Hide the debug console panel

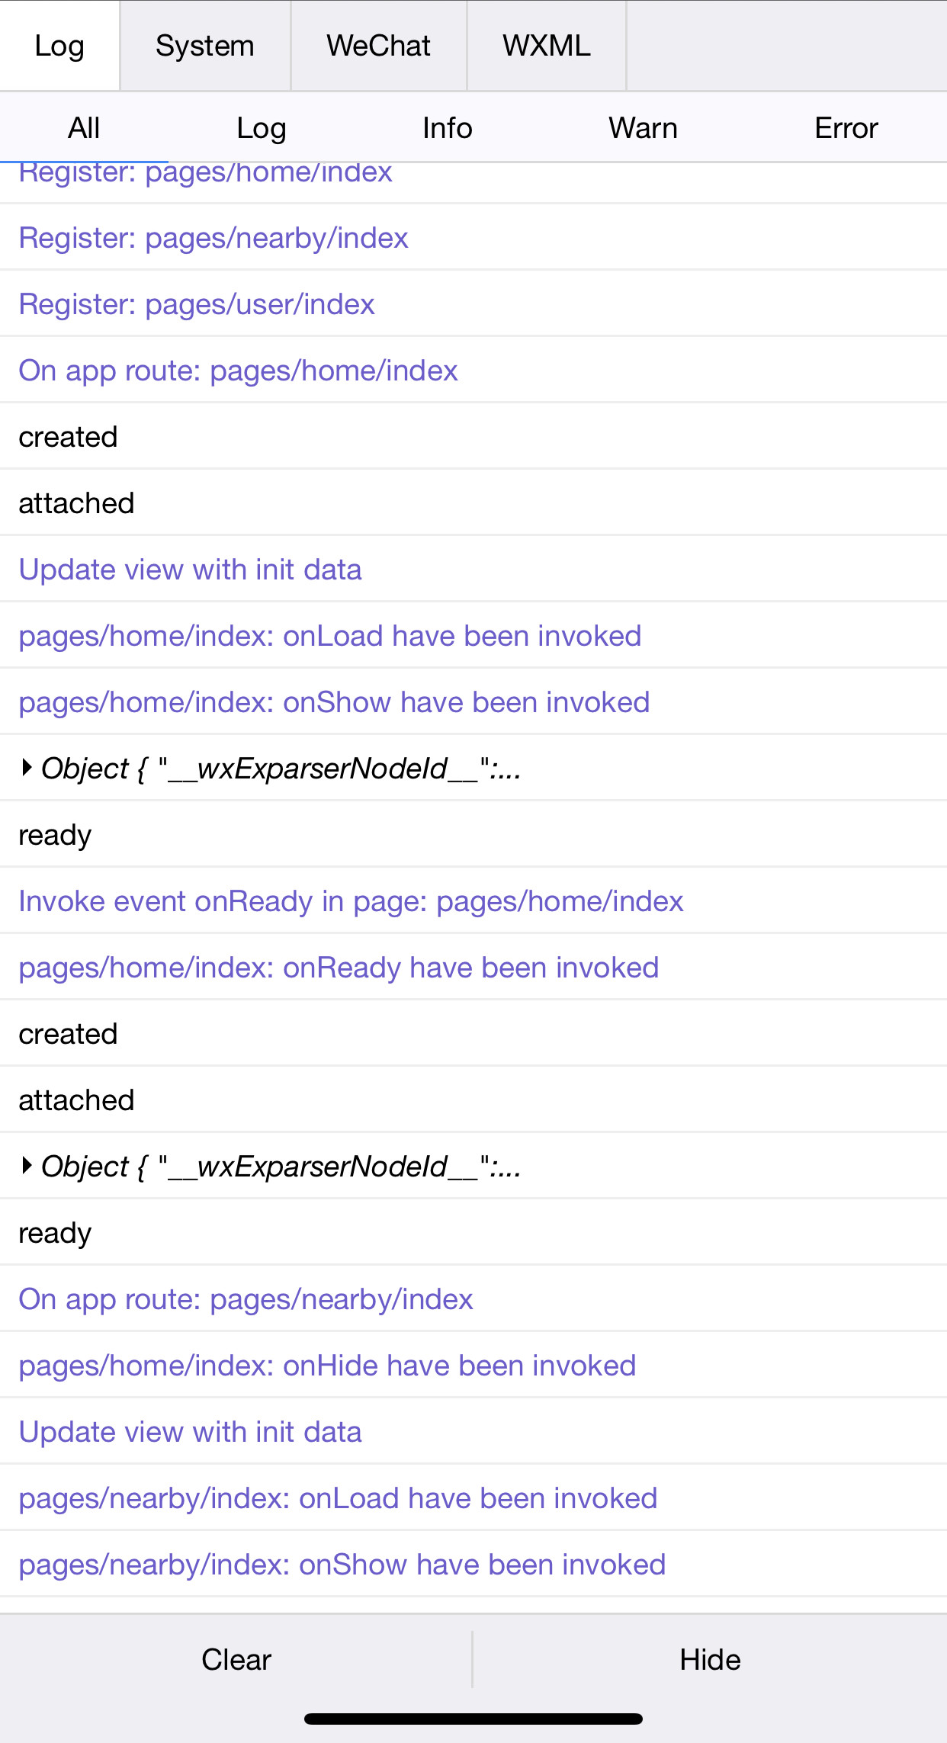coord(710,1659)
